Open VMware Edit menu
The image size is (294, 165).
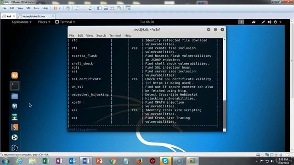point(12,8)
